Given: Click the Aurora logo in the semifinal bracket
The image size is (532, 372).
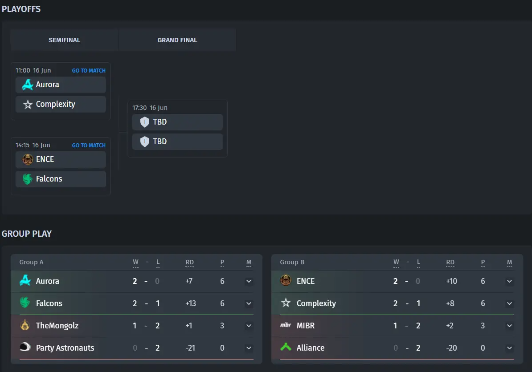Looking at the screenshot, I should tap(28, 85).
